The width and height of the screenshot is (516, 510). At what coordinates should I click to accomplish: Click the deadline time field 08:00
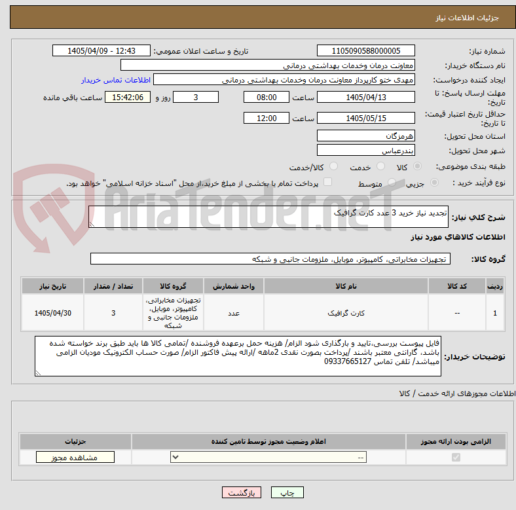click(x=267, y=97)
